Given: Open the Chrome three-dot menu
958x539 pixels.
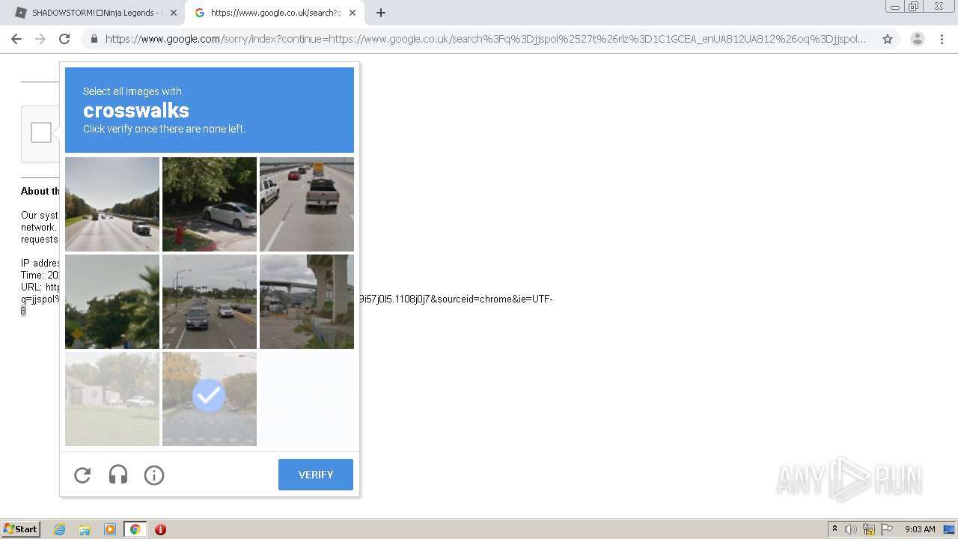Looking at the screenshot, I should 942,39.
